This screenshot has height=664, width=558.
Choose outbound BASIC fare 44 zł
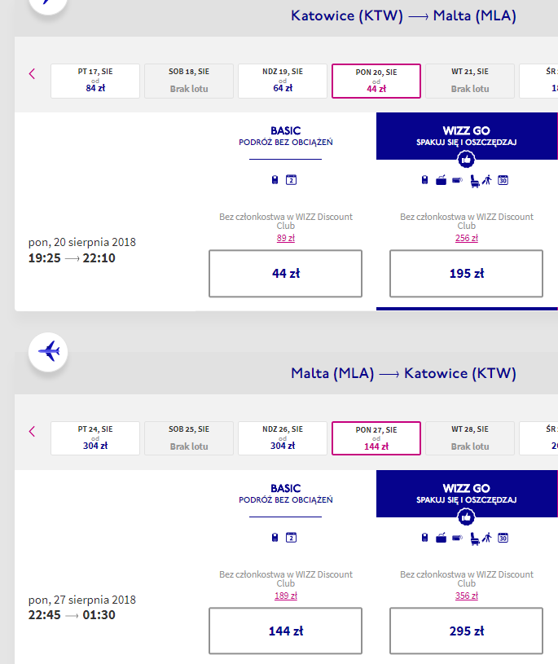[285, 274]
